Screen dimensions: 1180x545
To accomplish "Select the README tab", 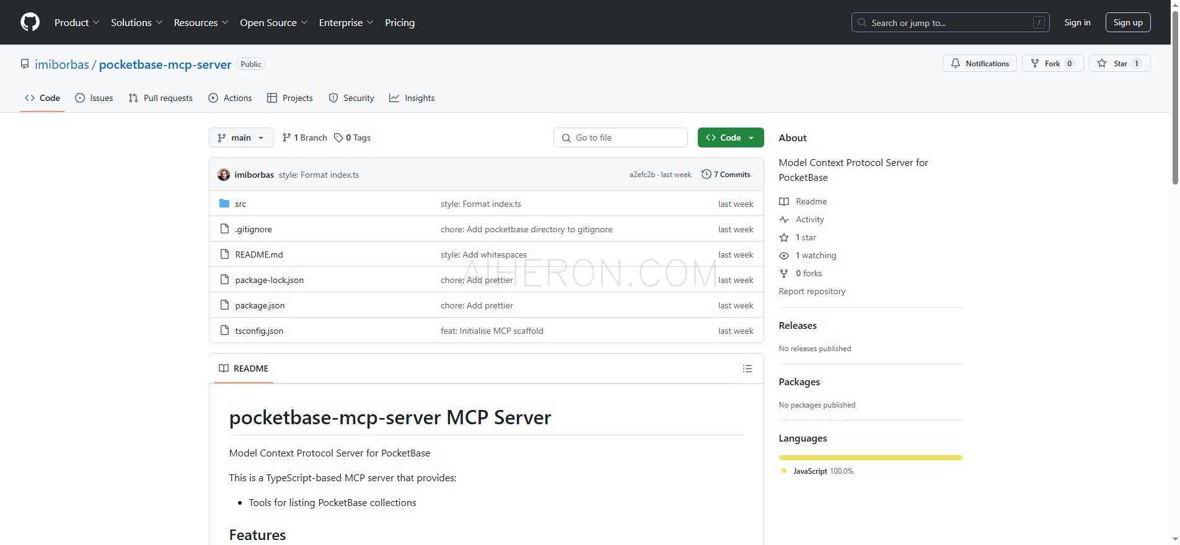I will point(244,368).
